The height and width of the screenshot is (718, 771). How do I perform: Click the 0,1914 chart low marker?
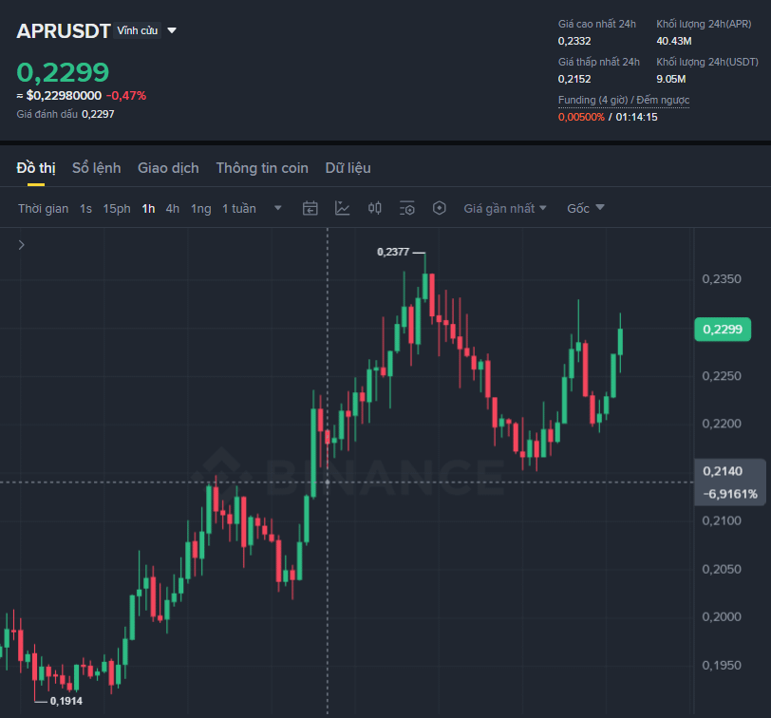66,701
